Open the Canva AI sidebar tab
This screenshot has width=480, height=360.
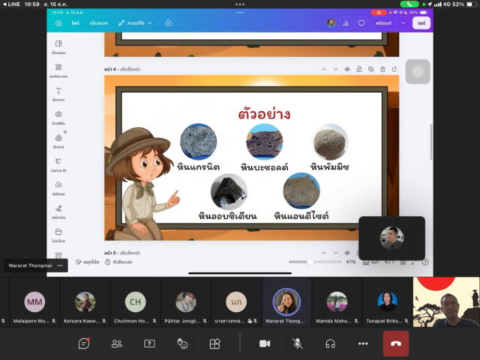58,165
